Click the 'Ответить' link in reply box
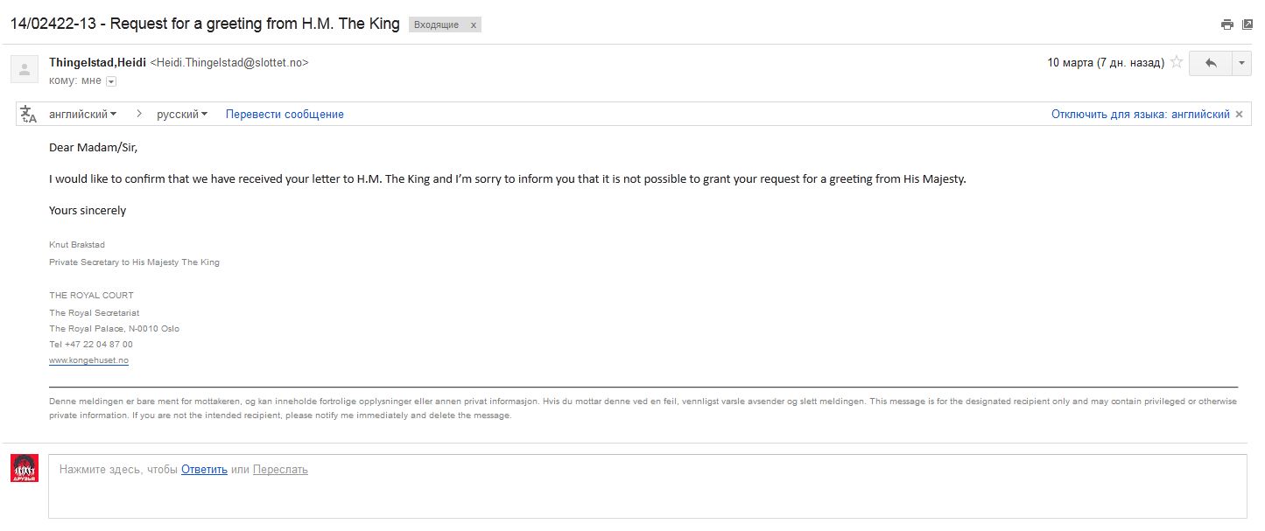This screenshot has height=531, width=1265. [204, 470]
